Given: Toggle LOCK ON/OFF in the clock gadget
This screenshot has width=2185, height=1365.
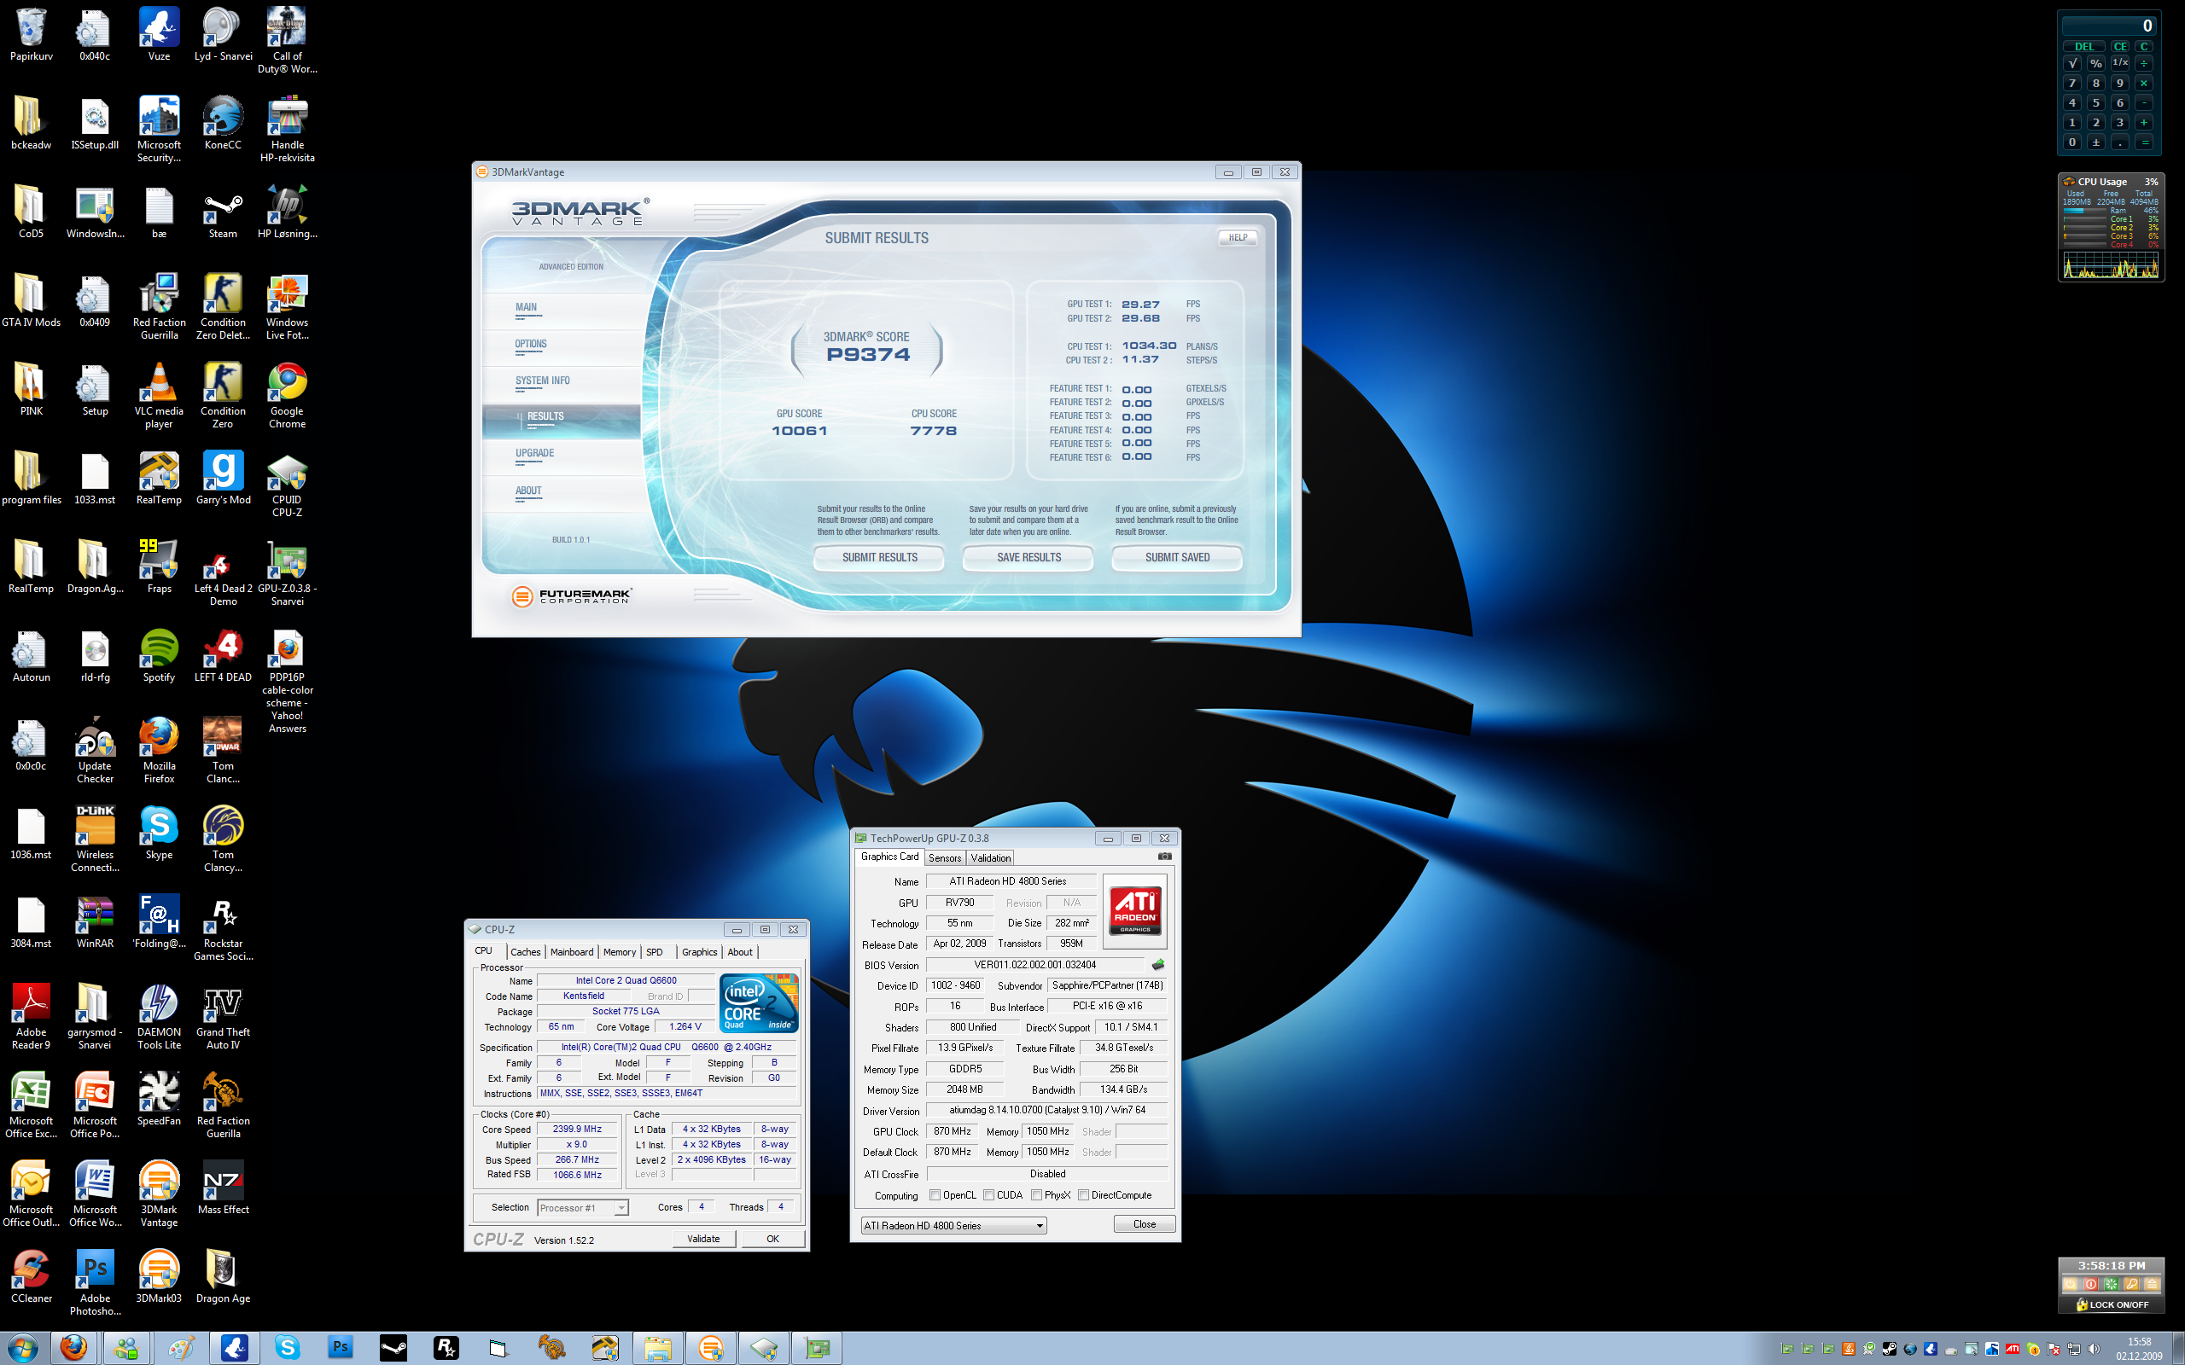Looking at the screenshot, I should pyautogui.click(x=2111, y=1304).
